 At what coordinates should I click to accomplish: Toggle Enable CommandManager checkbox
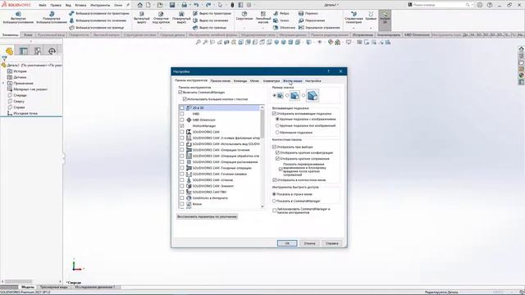pyautogui.click(x=180, y=93)
